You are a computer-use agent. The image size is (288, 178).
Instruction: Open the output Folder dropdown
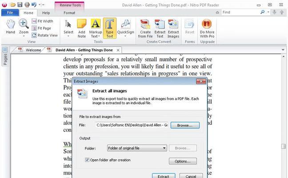[x=137, y=148]
